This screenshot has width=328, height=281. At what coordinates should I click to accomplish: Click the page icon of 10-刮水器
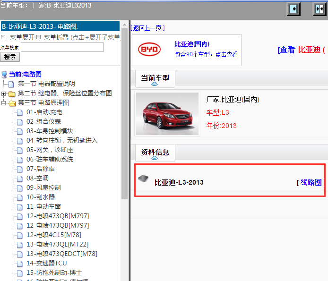20,197
